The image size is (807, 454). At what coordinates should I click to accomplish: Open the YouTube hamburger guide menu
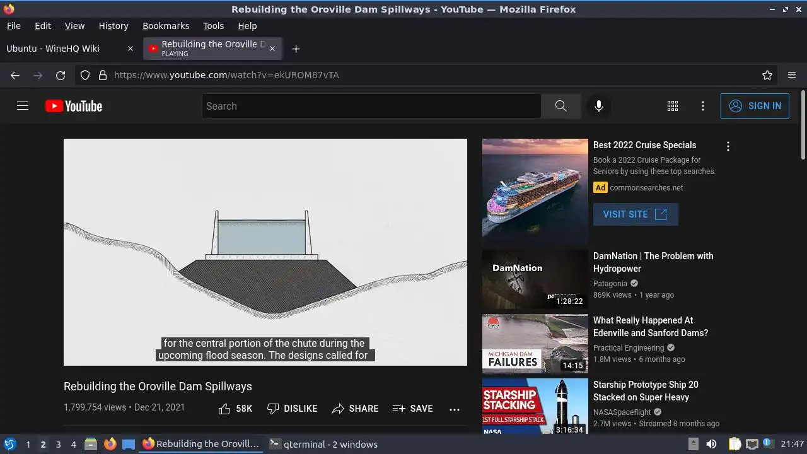click(x=23, y=106)
